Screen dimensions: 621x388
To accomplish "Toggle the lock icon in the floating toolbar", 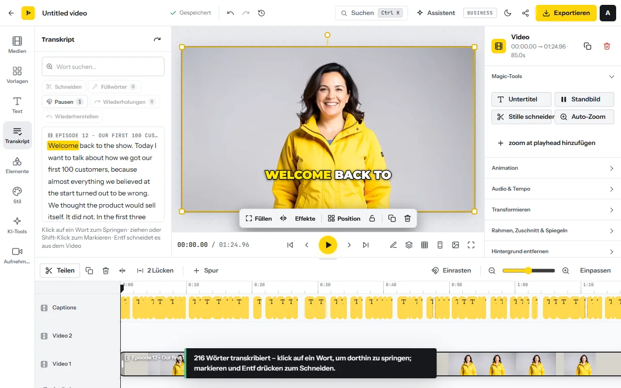I will [x=372, y=219].
